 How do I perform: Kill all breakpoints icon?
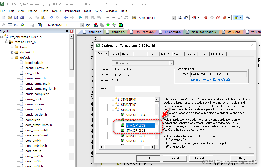225,18
